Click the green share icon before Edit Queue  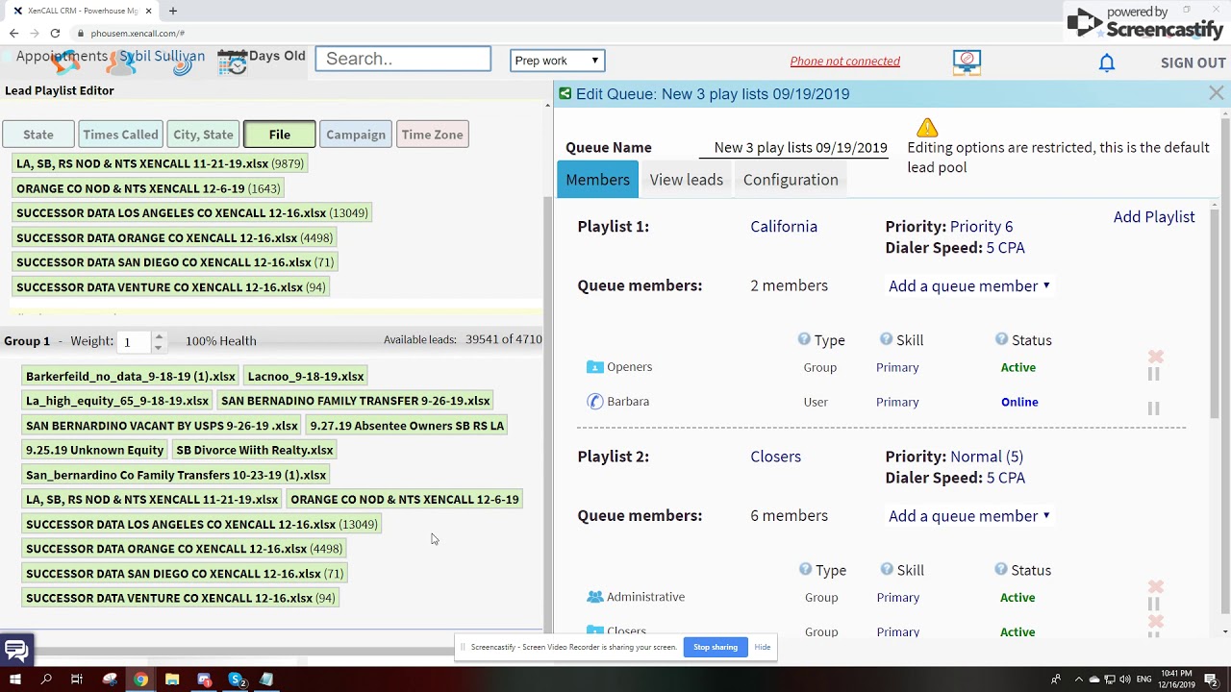[x=565, y=93]
